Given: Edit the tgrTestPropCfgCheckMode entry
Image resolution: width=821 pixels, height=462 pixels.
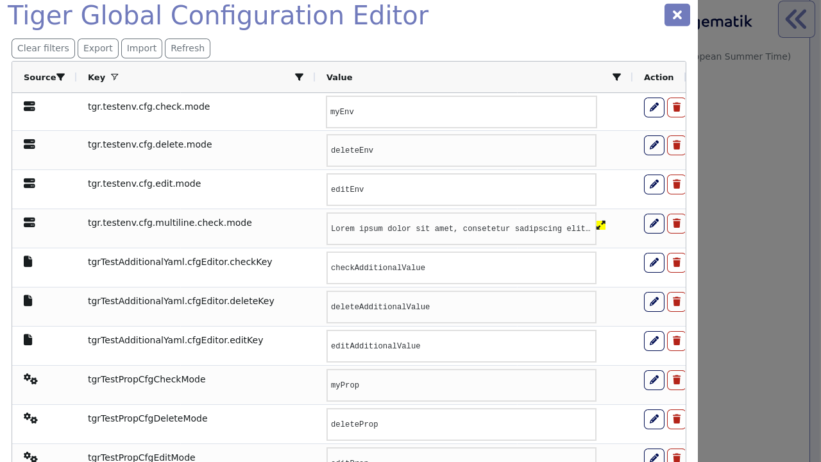Looking at the screenshot, I should [654, 380].
